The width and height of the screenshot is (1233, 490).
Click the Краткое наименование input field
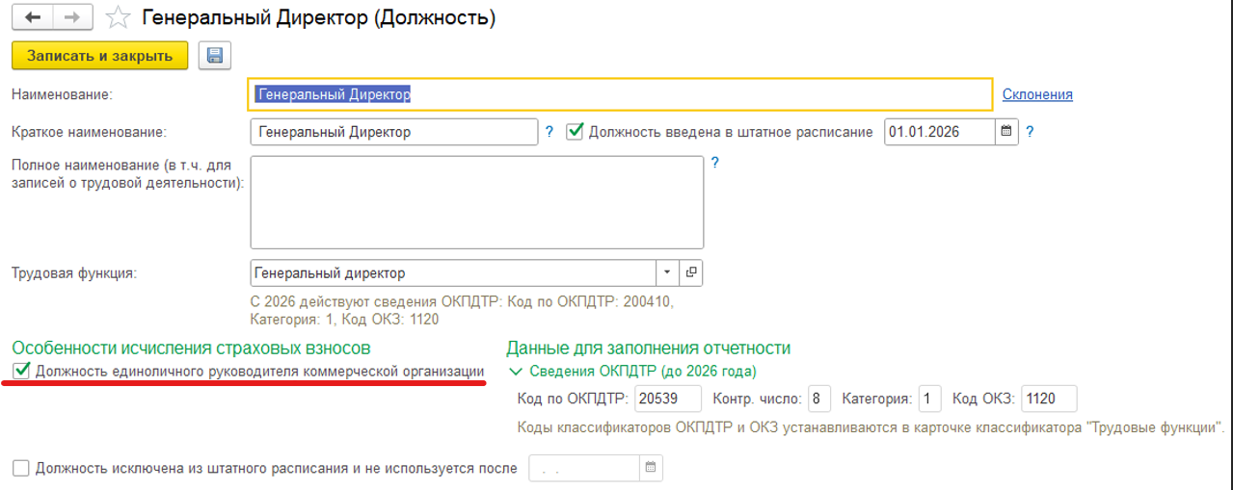click(392, 132)
